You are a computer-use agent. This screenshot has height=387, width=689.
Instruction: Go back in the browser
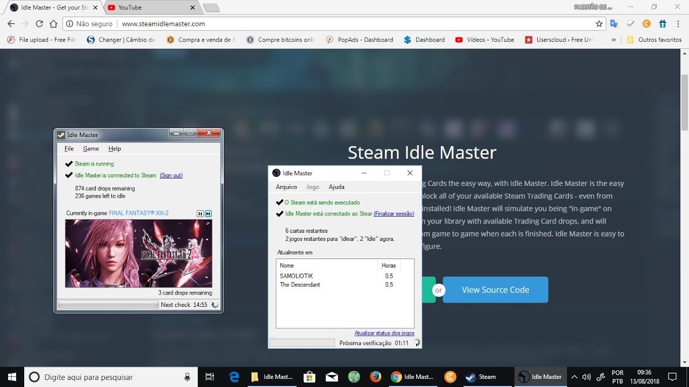[x=11, y=24]
